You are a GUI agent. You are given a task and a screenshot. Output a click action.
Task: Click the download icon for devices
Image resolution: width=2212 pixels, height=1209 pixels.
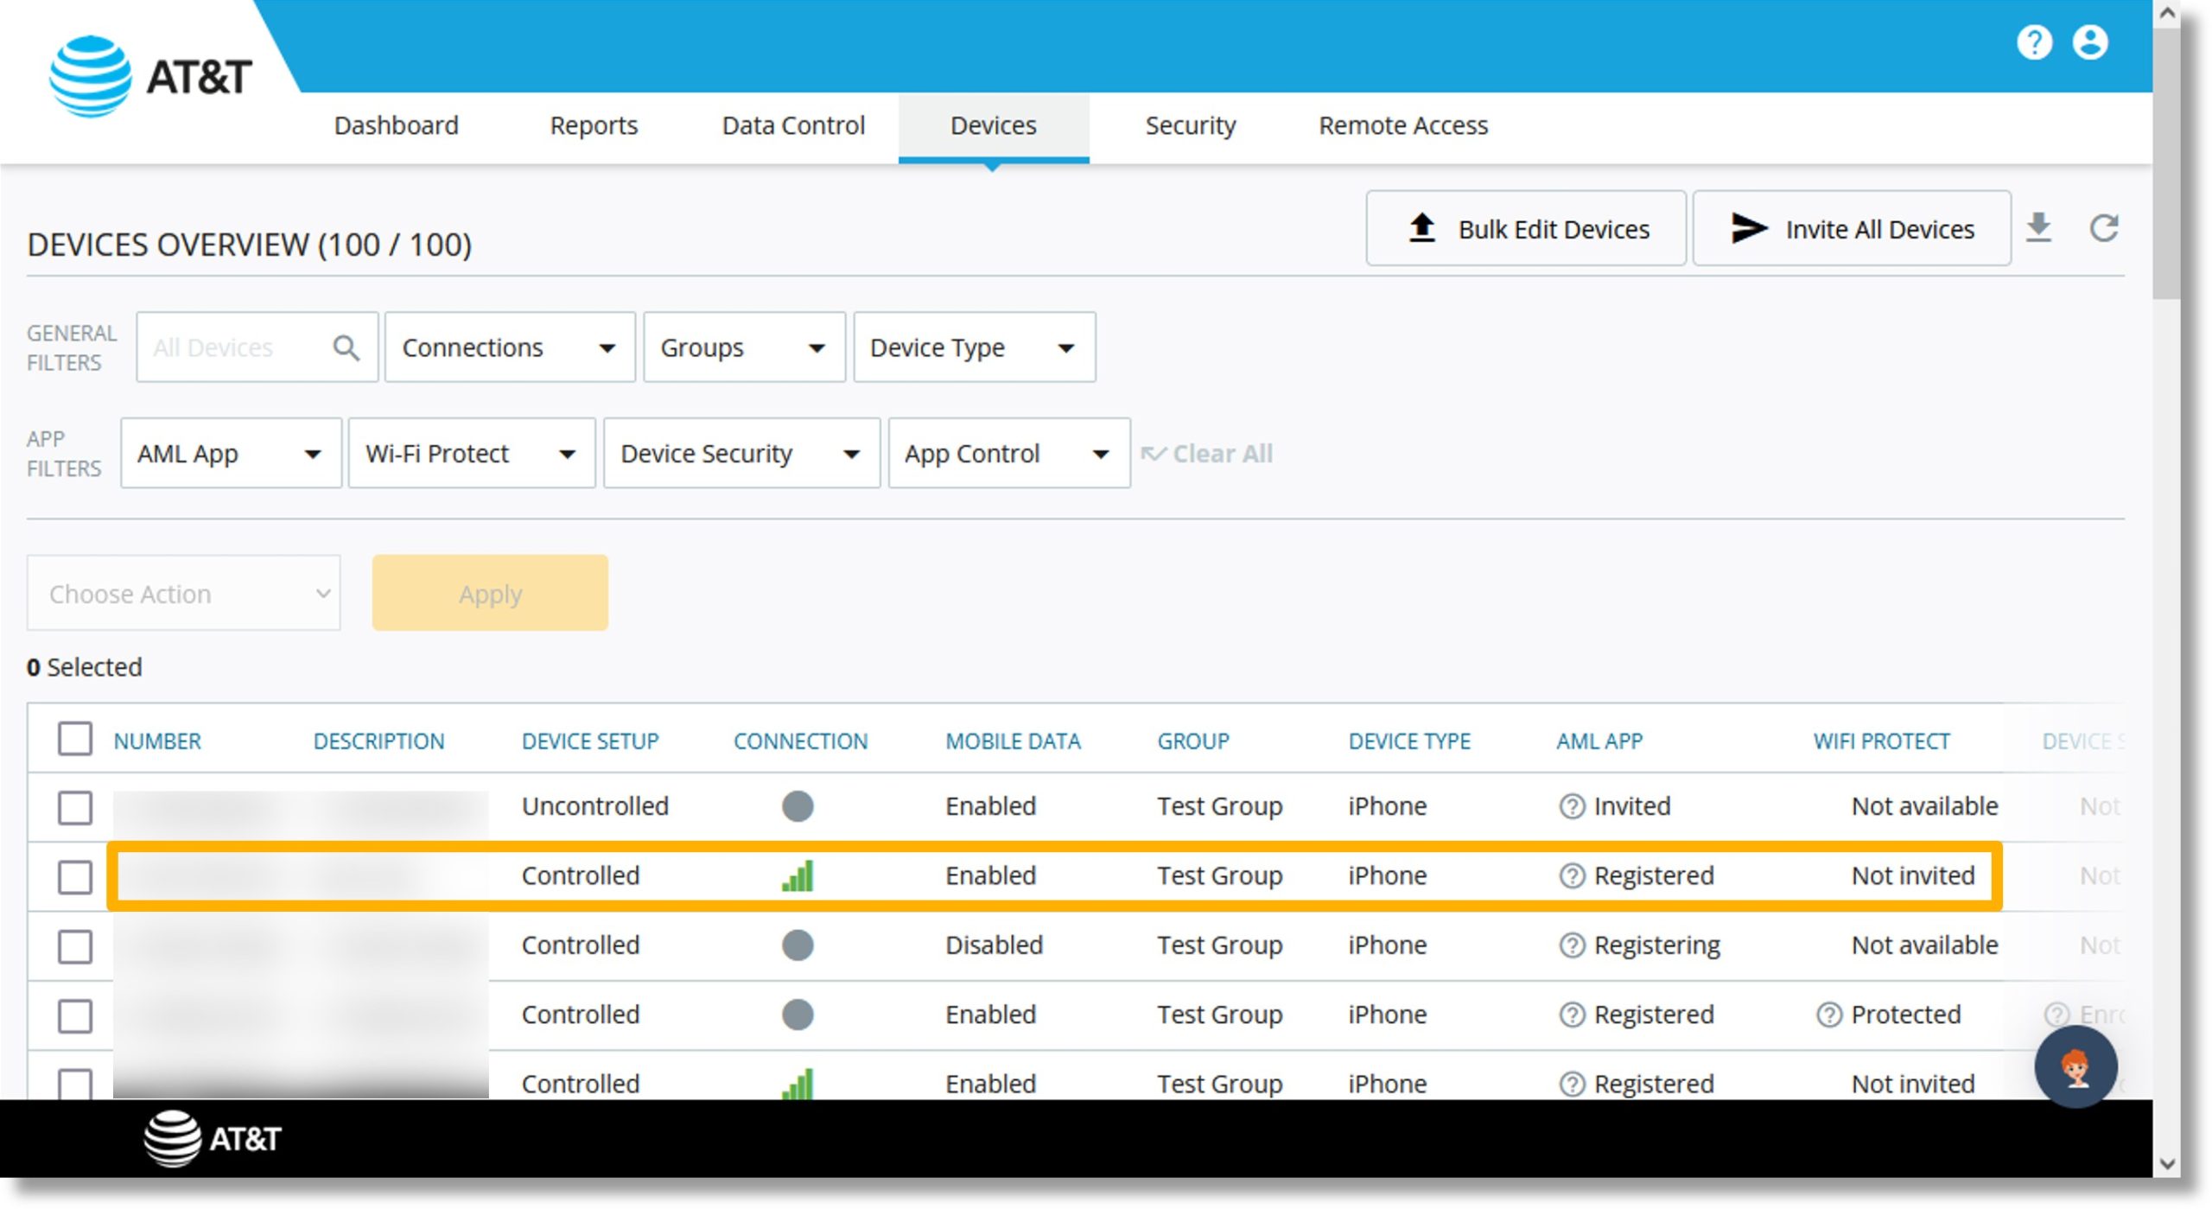point(2037,228)
